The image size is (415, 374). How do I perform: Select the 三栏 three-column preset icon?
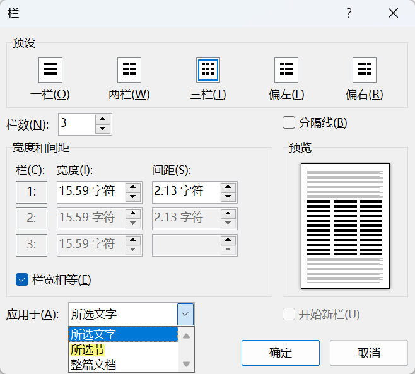(x=208, y=70)
